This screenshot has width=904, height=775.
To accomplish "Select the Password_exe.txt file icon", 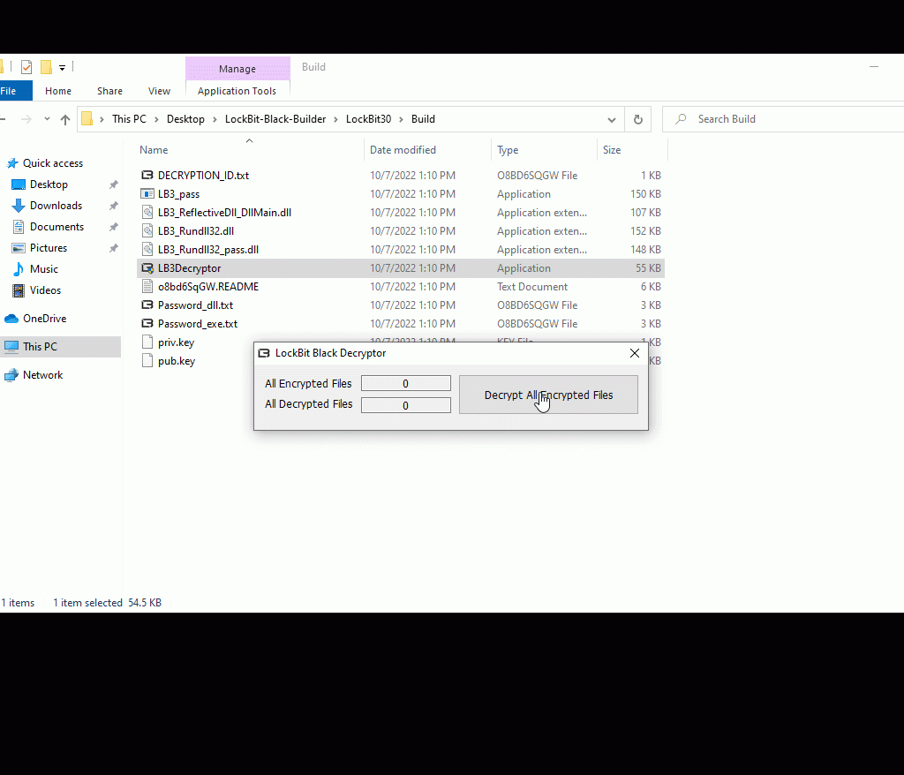I will pyautogui.click(x=147, y=323).
